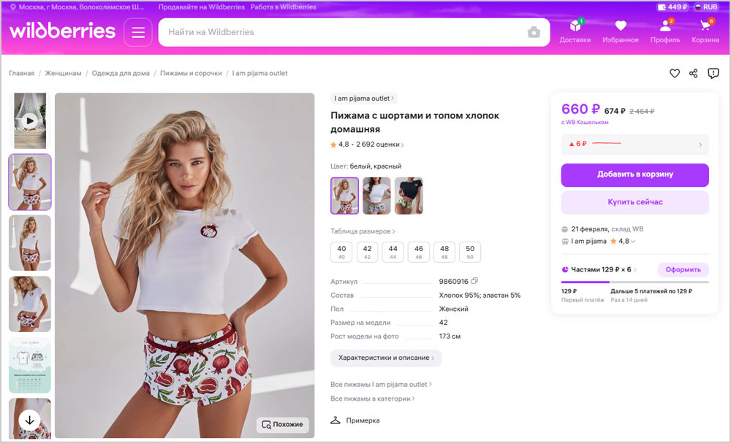Click the share icon above the price card
The width and height of the screenshot is (731, 443).
(x=694, y=73)
